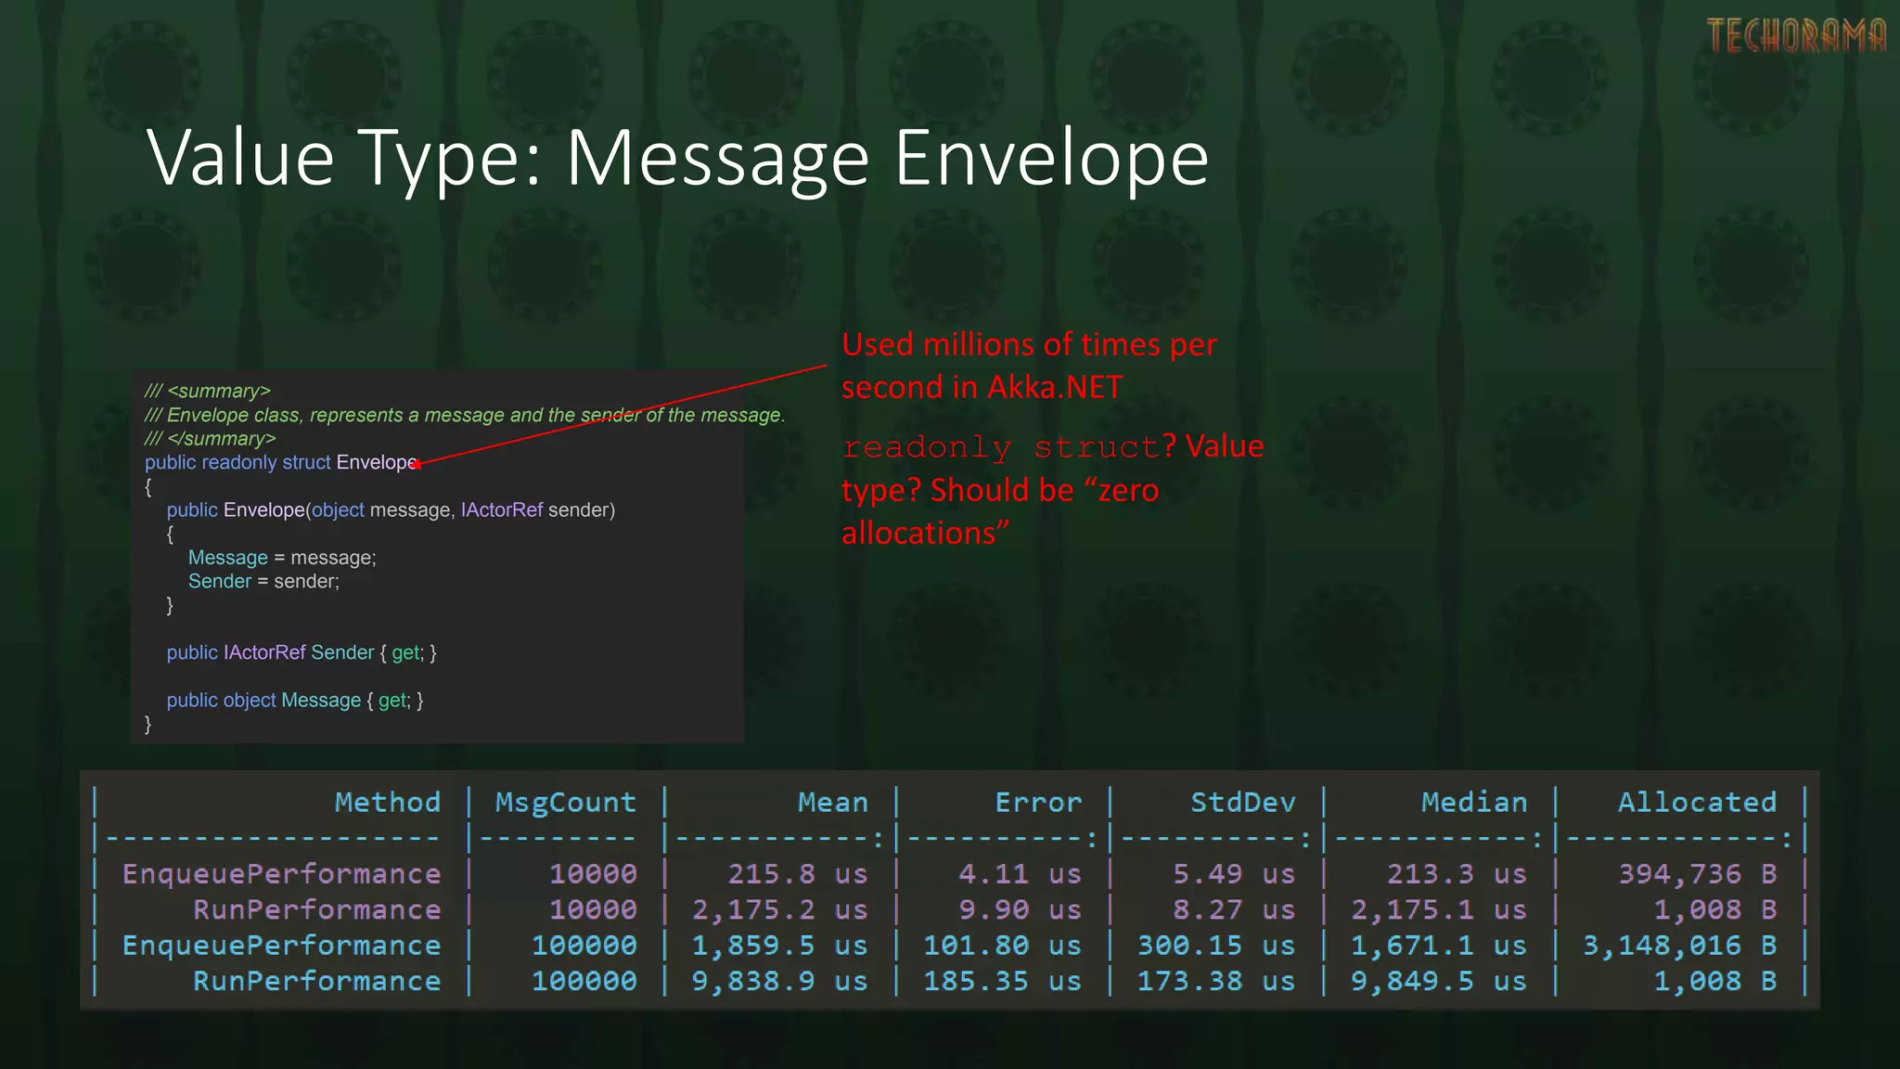Click the 'Median' column header
This screenshot has height=1069, width=1900.
1474,802
